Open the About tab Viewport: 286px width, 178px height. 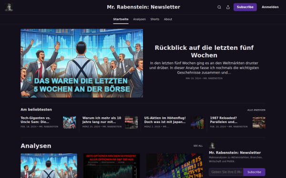(168, 19)
